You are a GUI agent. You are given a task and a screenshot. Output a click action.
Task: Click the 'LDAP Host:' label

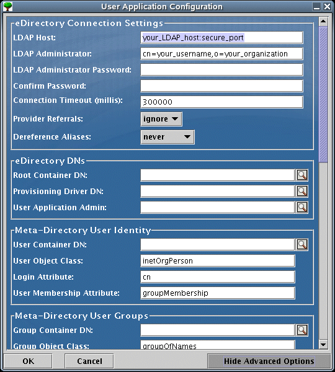click(34, 37)
